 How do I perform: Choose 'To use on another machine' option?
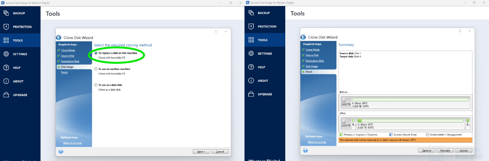point(112,69)
